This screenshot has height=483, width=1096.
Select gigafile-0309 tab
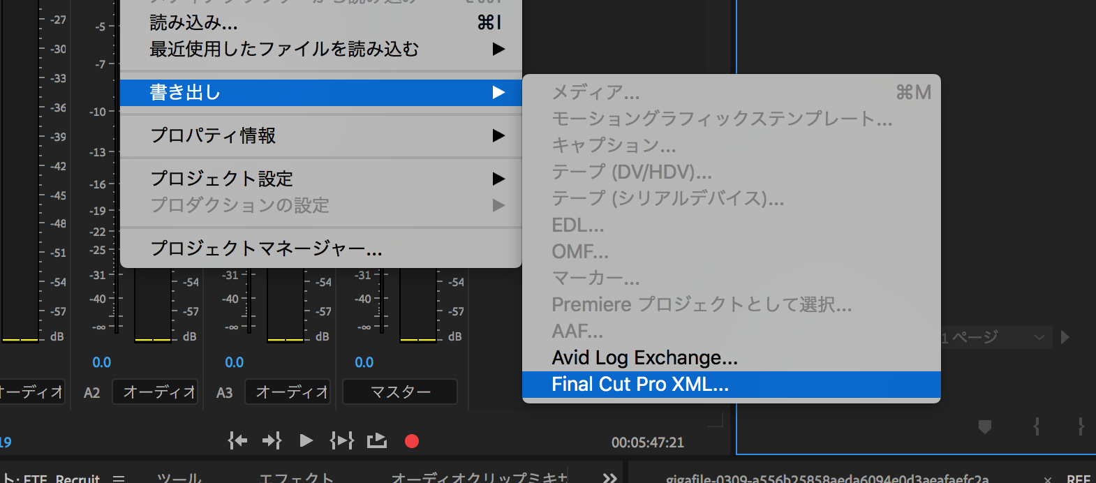tap(827, 479)
